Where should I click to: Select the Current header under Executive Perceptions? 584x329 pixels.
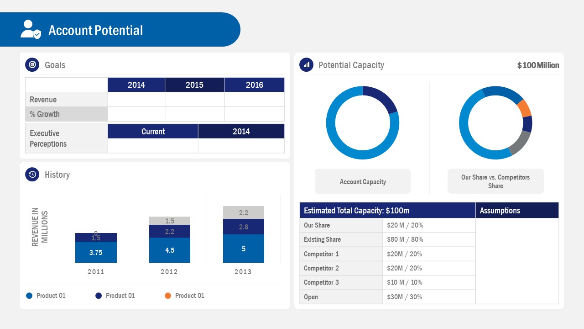[152, 131]
